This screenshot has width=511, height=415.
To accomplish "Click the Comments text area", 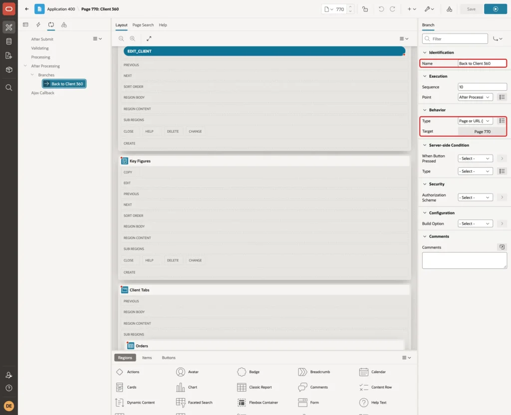I will pos(465,260).
